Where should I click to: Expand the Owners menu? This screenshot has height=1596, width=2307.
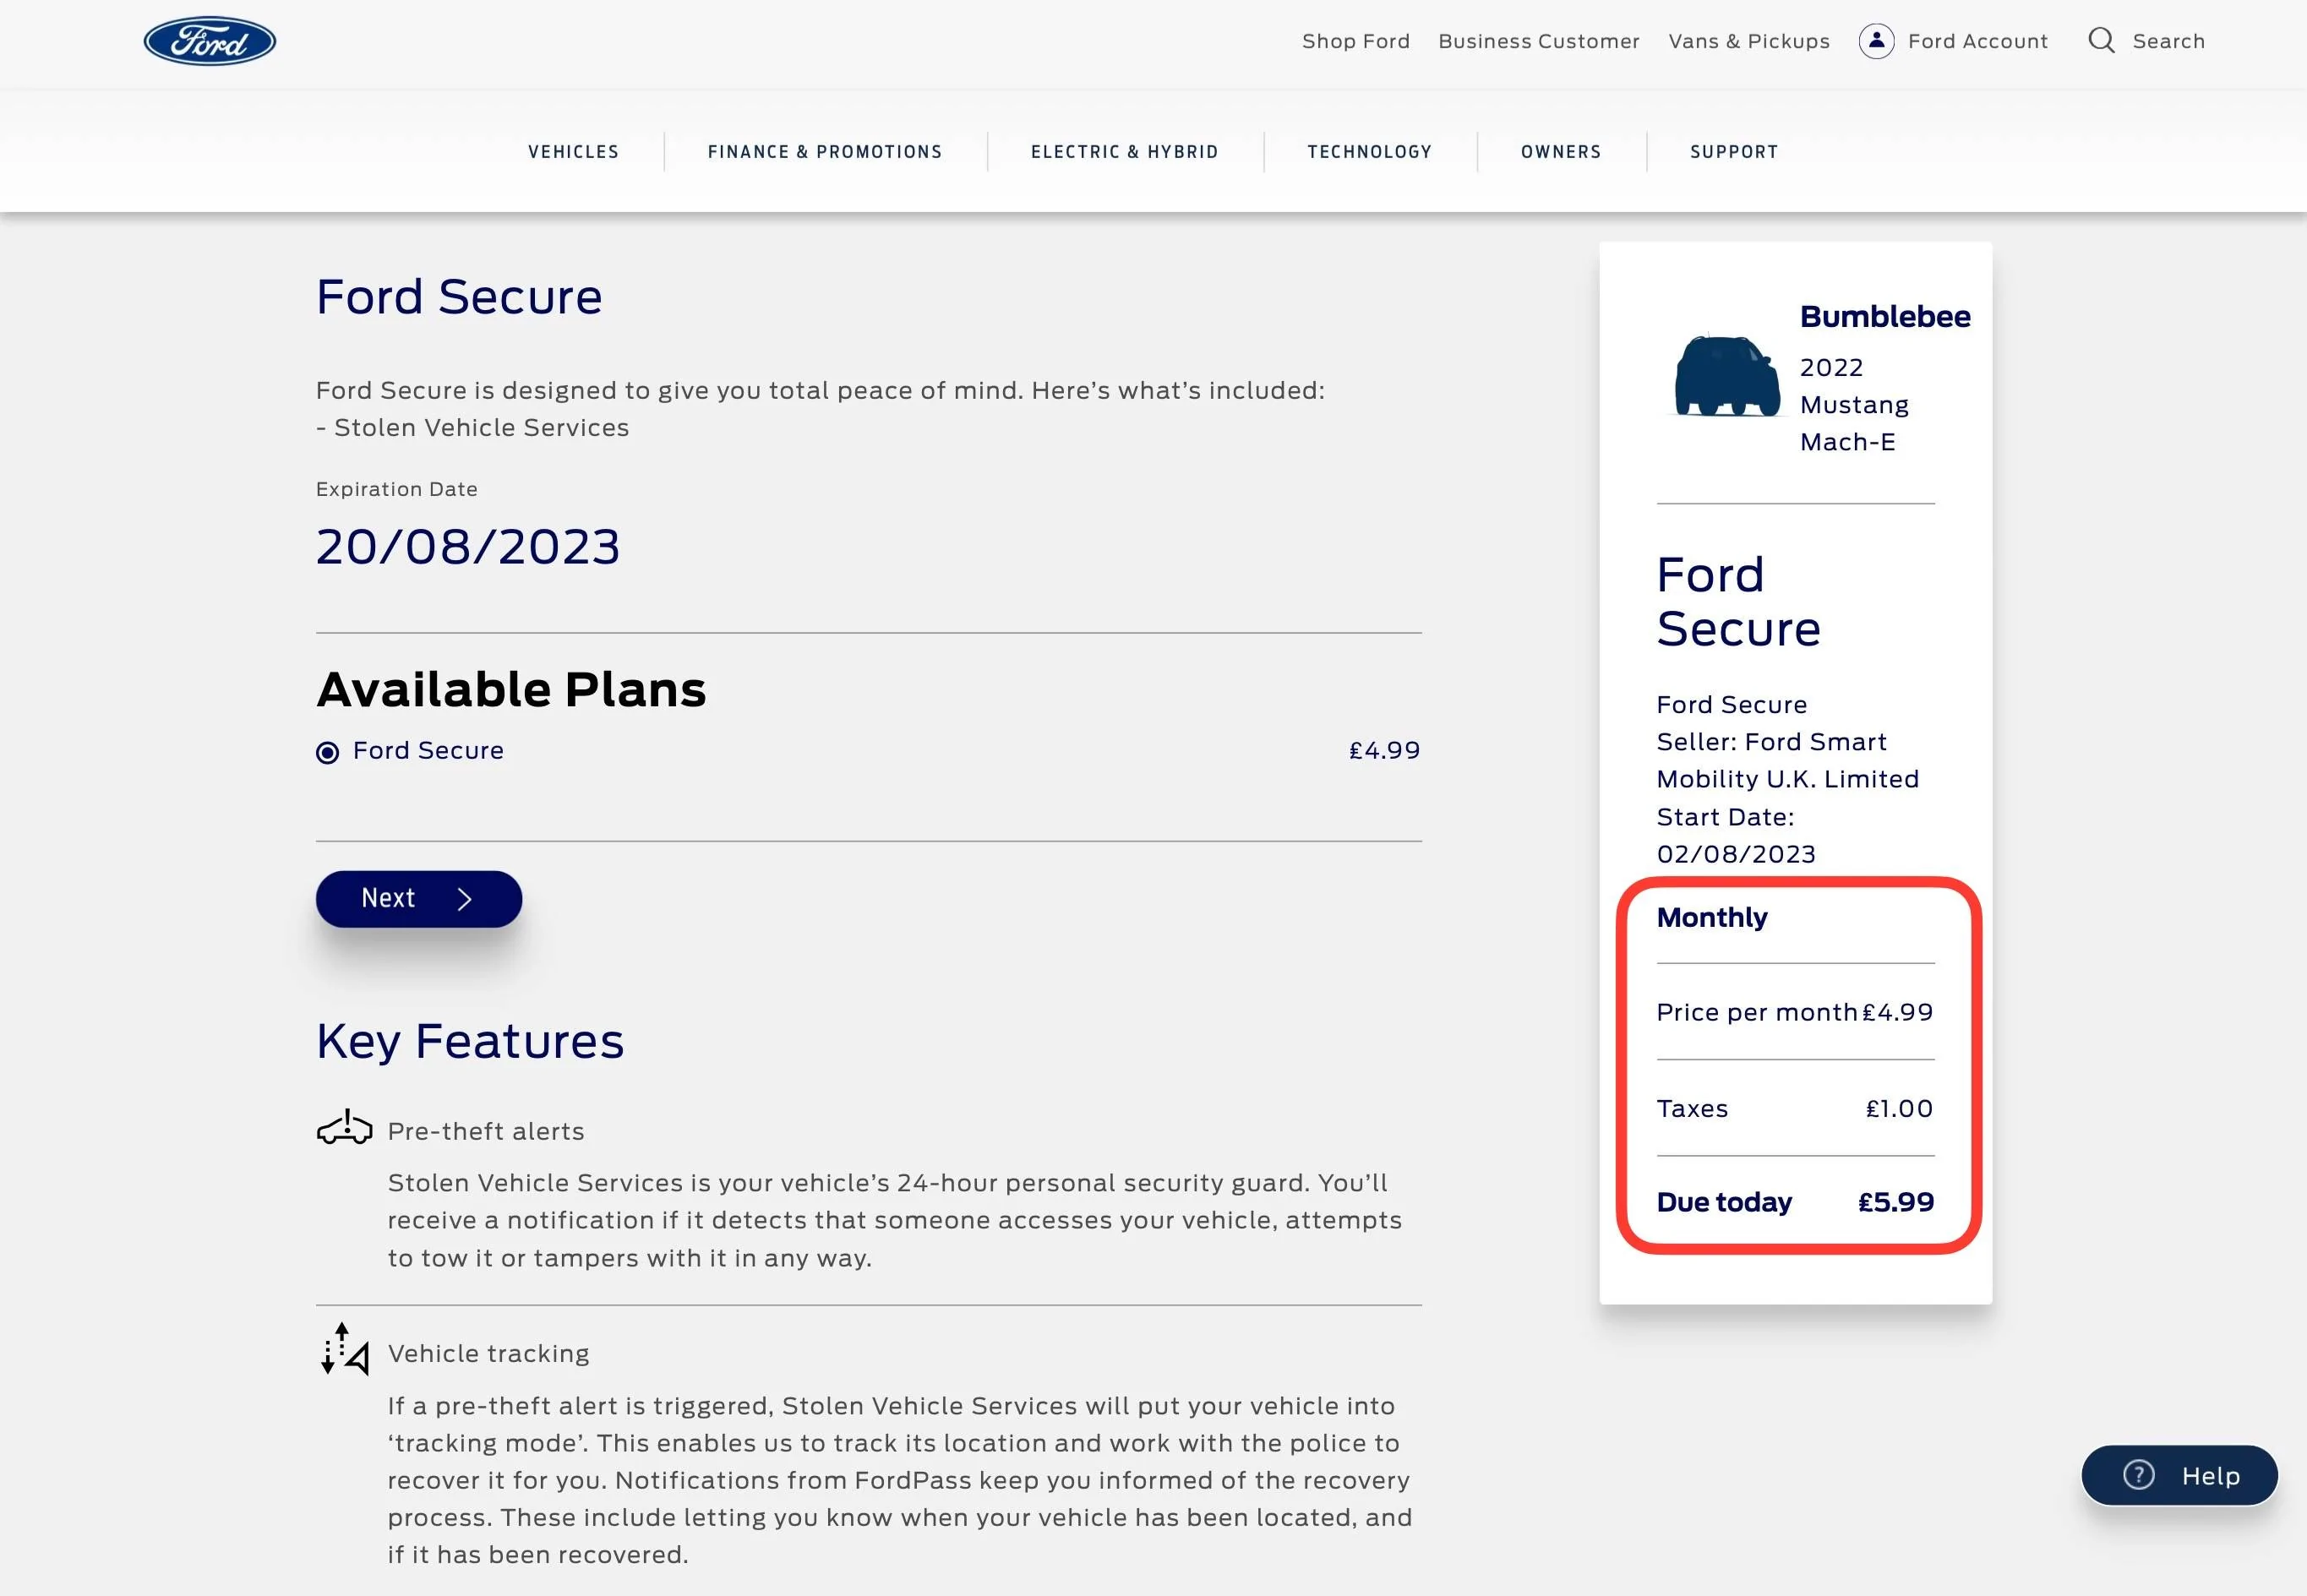[1561, 152]
